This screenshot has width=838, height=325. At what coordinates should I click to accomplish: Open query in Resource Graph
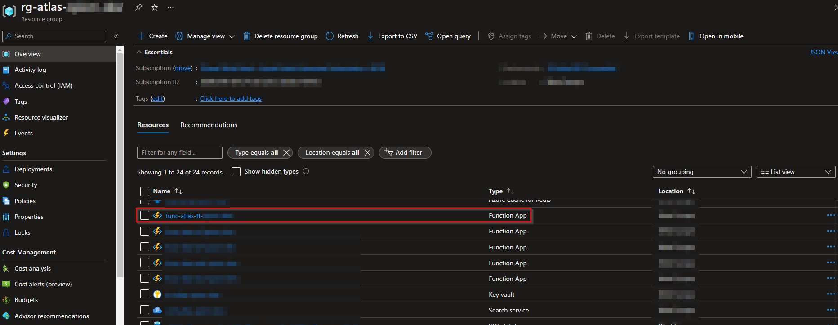448,36
